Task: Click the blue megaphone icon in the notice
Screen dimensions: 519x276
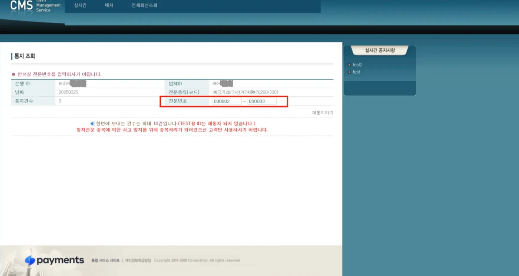Action: click(92, 123)
